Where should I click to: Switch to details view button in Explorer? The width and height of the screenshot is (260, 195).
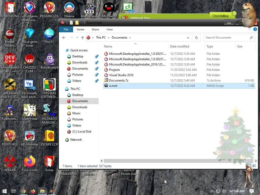pos(248,166)
